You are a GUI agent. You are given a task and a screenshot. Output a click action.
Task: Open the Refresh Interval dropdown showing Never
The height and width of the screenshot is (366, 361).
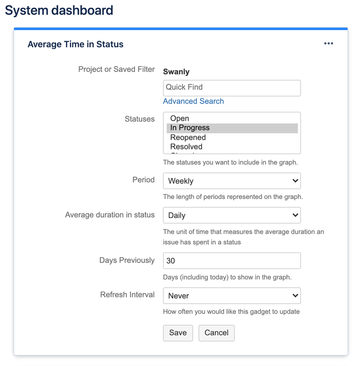point(232,296)
